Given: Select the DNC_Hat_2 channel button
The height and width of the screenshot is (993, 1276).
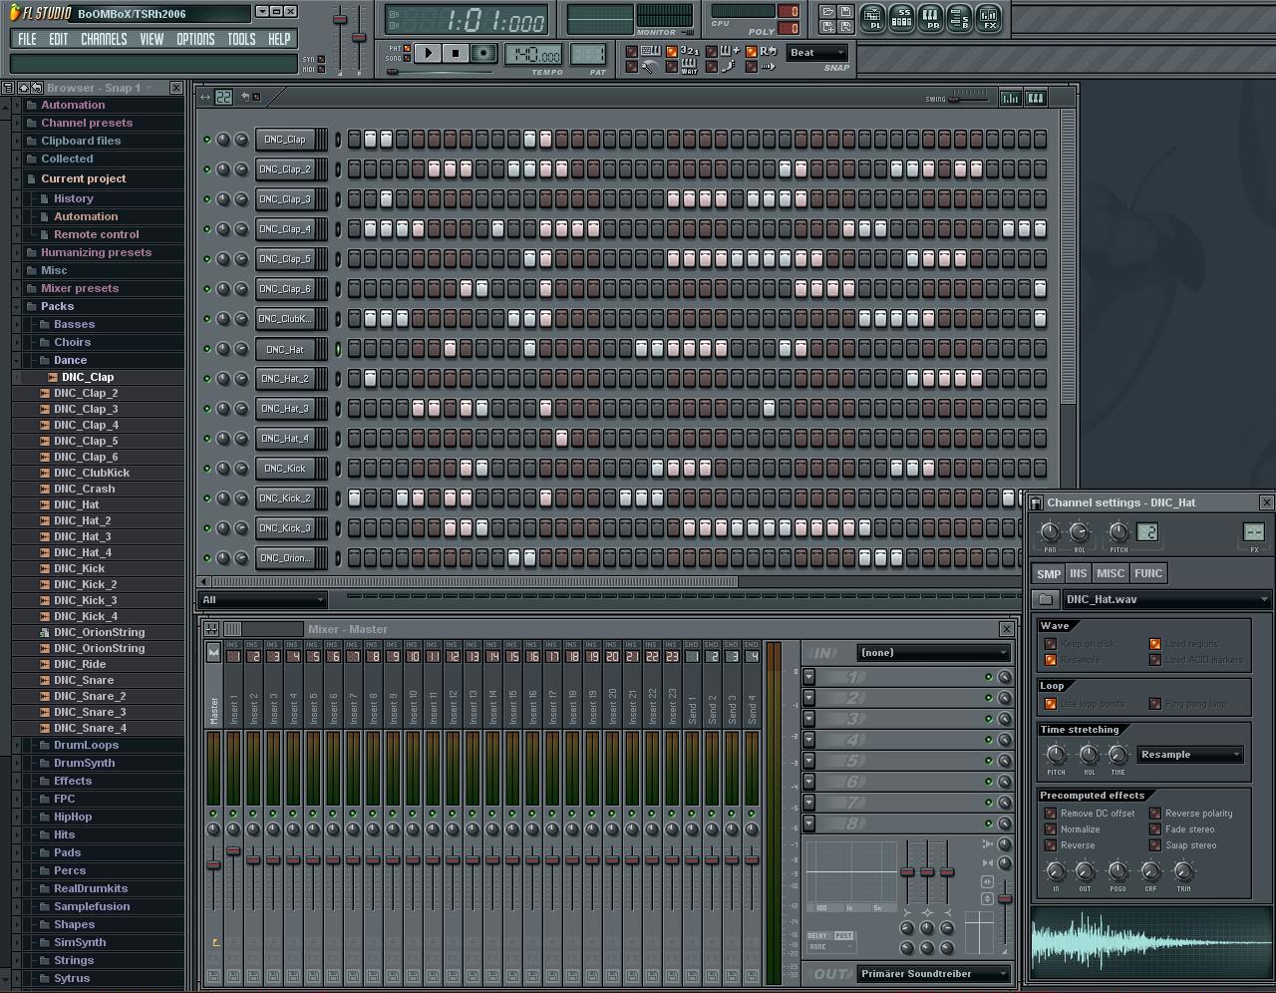Looking at the screenshot, I should click(285, 379).
